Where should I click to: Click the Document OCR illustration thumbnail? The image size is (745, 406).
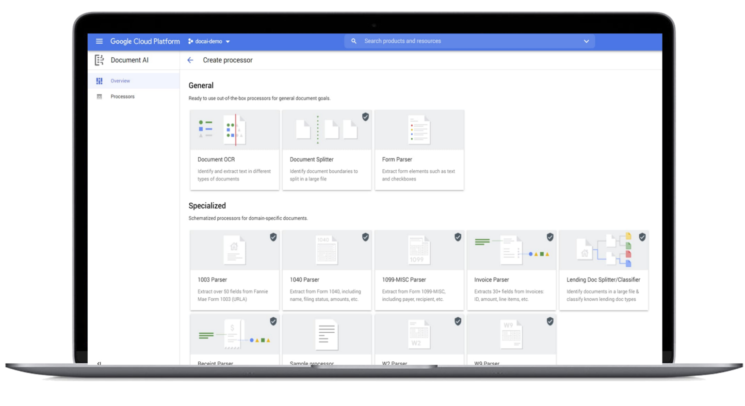(x=235, y=130)
